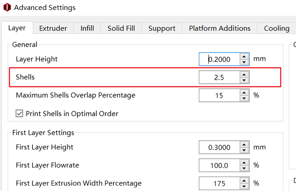The height and width of the screenshot is (191, 296).
Task: Switch to the Cooling tab
Action: click(x=277, y=28)
